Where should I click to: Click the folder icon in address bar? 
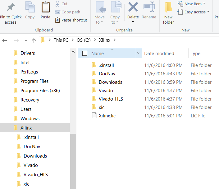coord(43,40)
